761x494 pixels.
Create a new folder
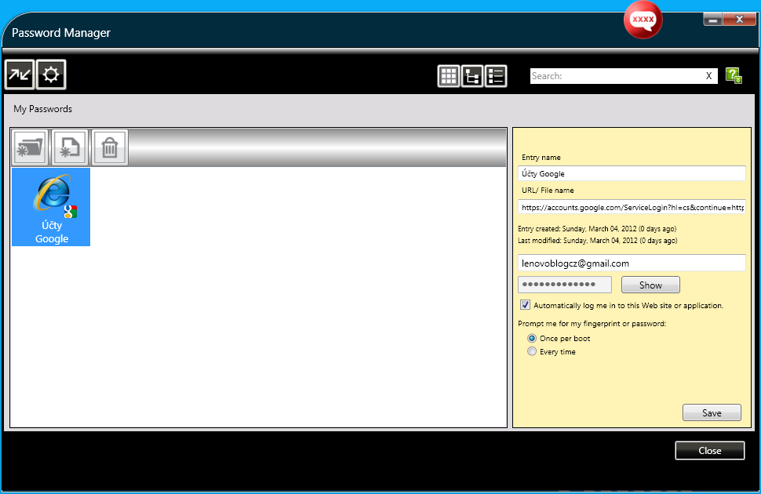[x=30, y=147]
